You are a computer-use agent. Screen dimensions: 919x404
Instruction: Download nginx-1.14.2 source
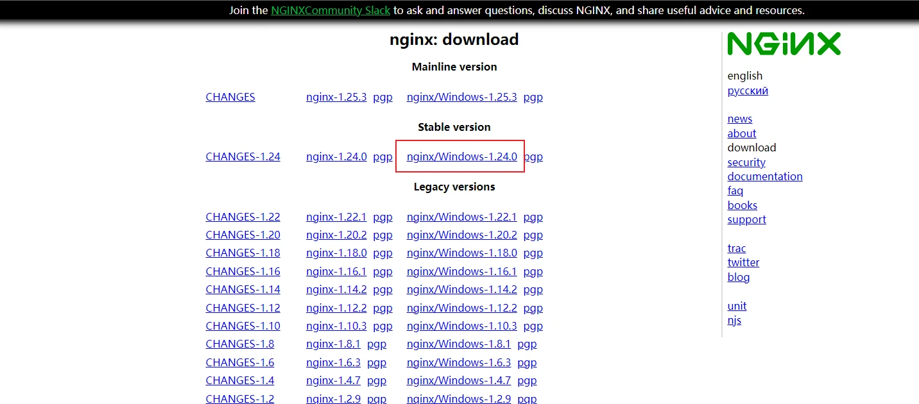click(x=336, y=289)
